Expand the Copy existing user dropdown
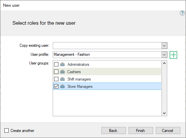 [164, 46]
